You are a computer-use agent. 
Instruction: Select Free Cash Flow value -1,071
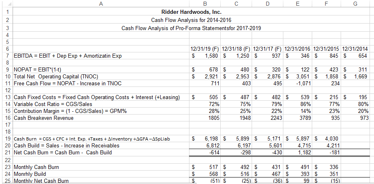tap(297, 83)
